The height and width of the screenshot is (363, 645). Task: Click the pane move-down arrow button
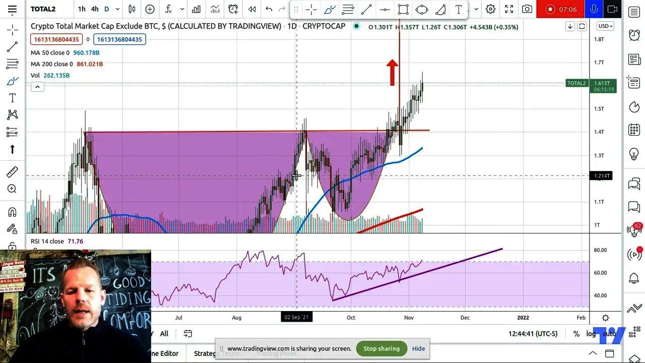570,27
